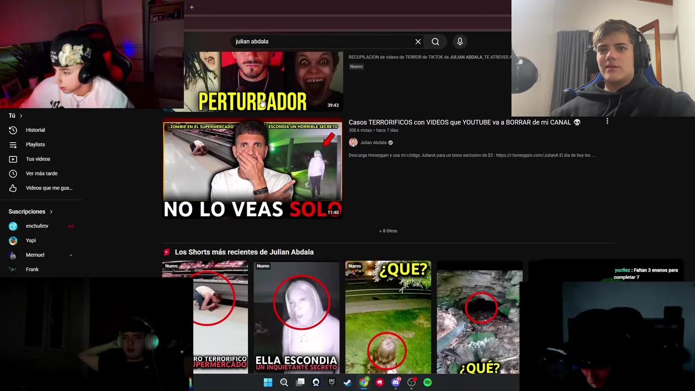Image resolution: width=695 pixels, height=391 pixels.
Task: Open a new browser tab with plus
Action: (192, 7)
